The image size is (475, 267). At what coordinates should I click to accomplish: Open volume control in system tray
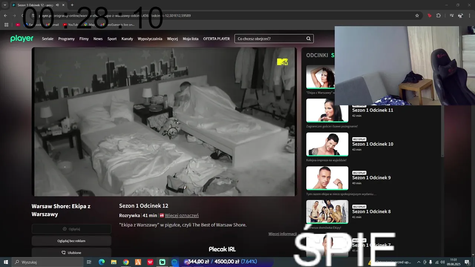[x=443, y=262]
